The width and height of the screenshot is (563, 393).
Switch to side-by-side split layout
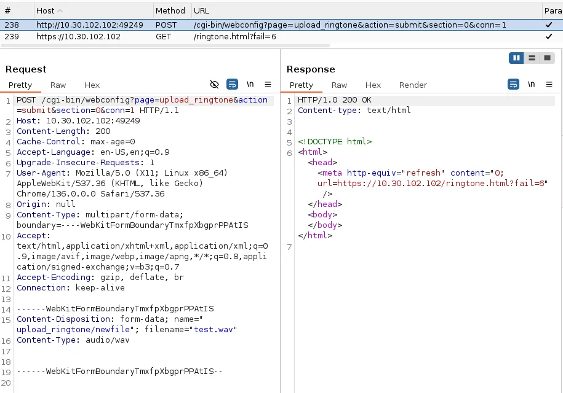coord(516,58)
